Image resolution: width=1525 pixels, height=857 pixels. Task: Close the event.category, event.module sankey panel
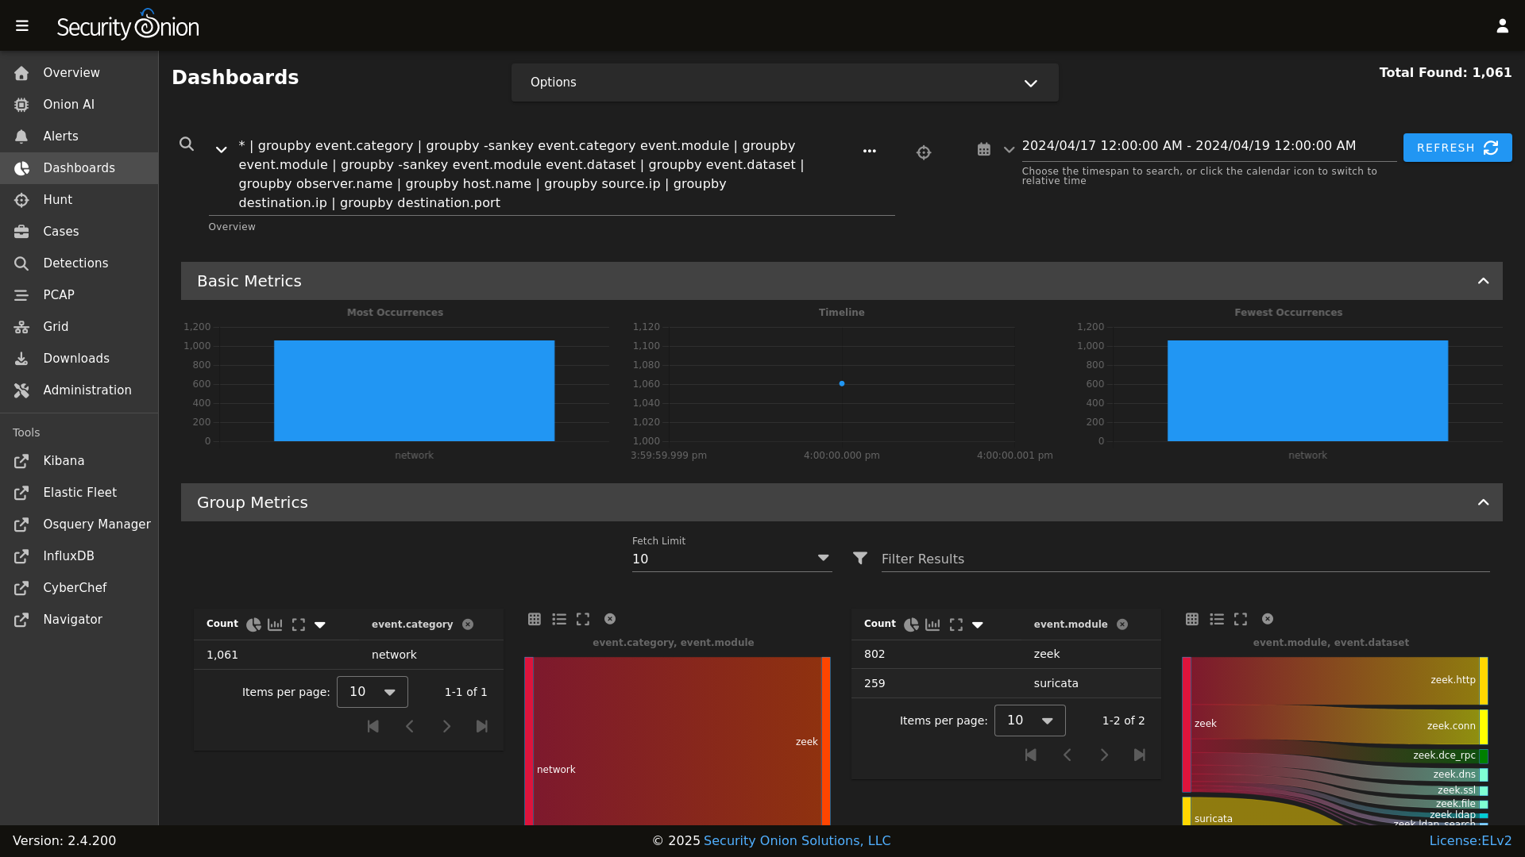coord(610,619)
